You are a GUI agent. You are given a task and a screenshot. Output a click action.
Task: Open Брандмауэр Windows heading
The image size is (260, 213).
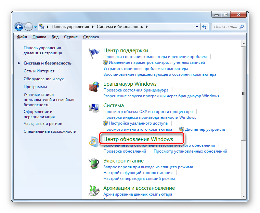130,84
